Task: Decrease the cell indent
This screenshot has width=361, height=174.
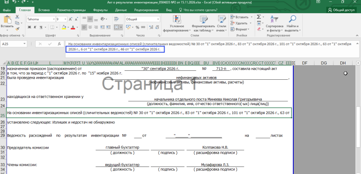Action: point(102,27)
